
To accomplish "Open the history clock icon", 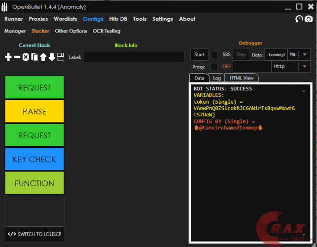I will (x=299, y=19).
